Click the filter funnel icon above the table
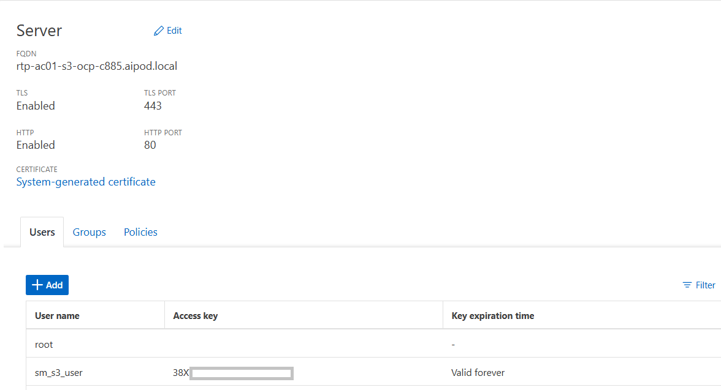Image resolution: width=721 pixels, height=390 pixels. (x=687, y=285)
